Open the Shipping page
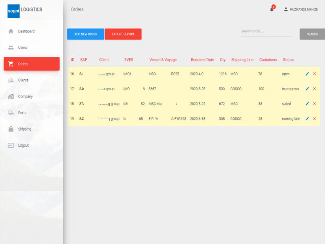The height and width of the screenshot is (244, 325). click(24, 129)
